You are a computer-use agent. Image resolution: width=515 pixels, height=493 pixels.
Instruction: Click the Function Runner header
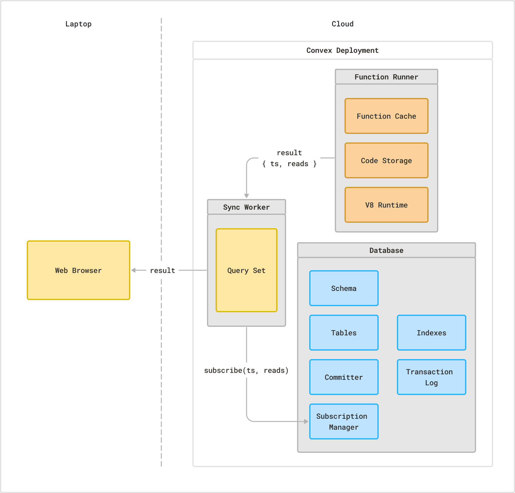tap(386, 77)
